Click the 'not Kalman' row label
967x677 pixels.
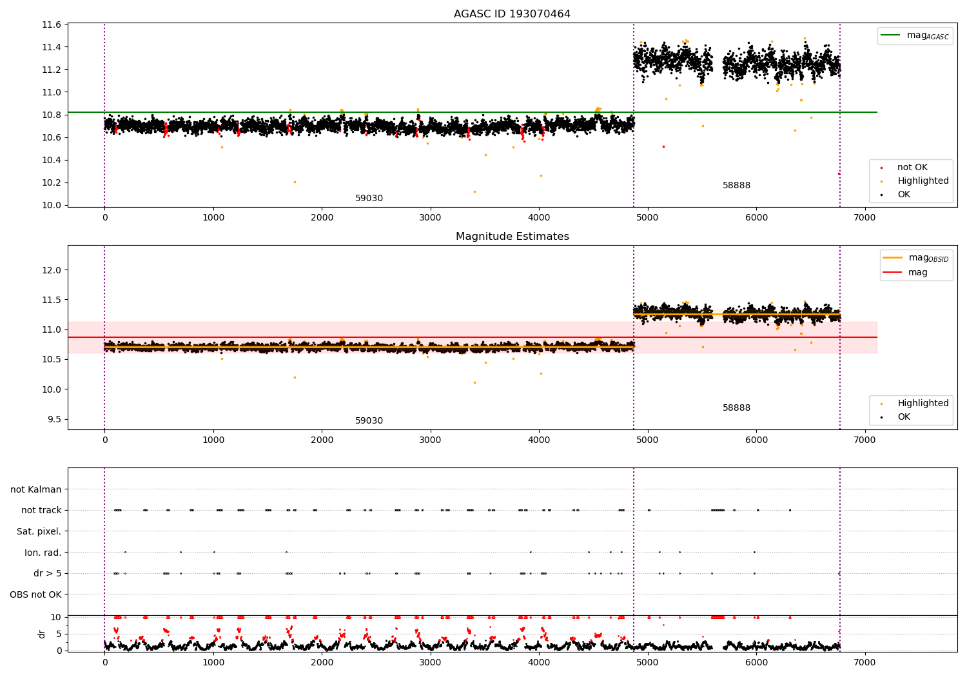tap(36, 490)
